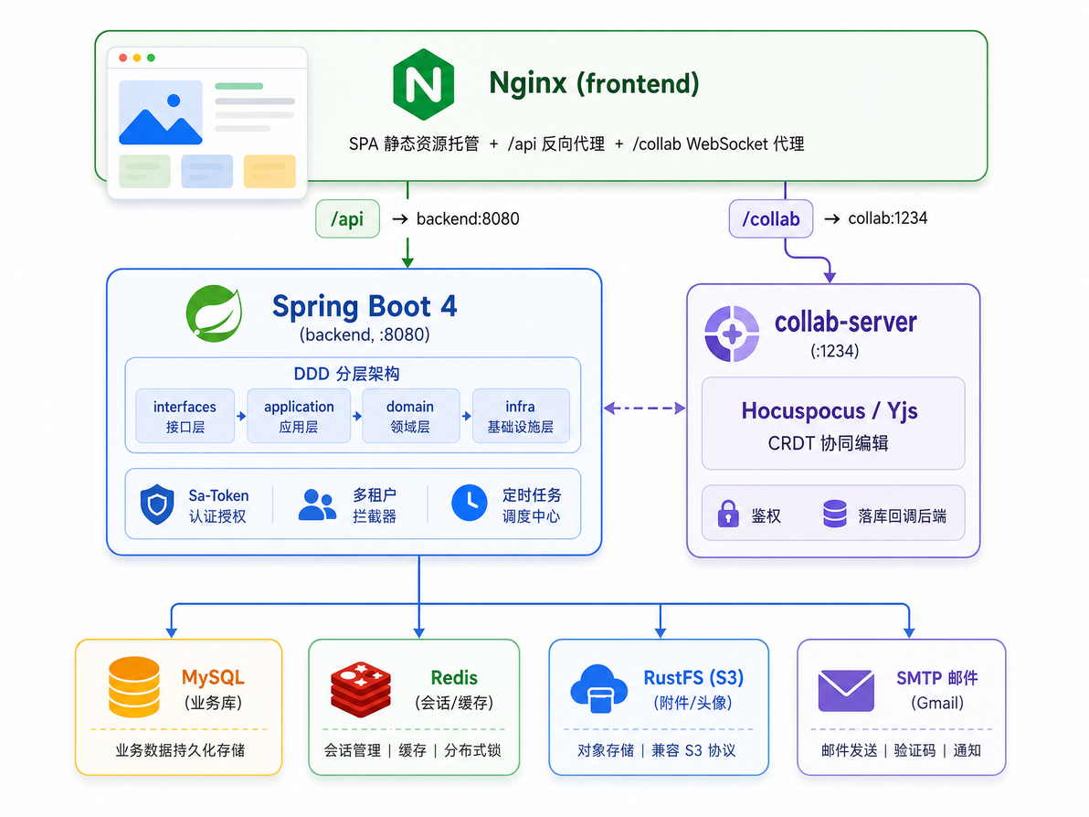This screenshot has width=1089, height=817.
Task: Click the SPA 静态资源托管 description line
Action: [x=576, y=143]
